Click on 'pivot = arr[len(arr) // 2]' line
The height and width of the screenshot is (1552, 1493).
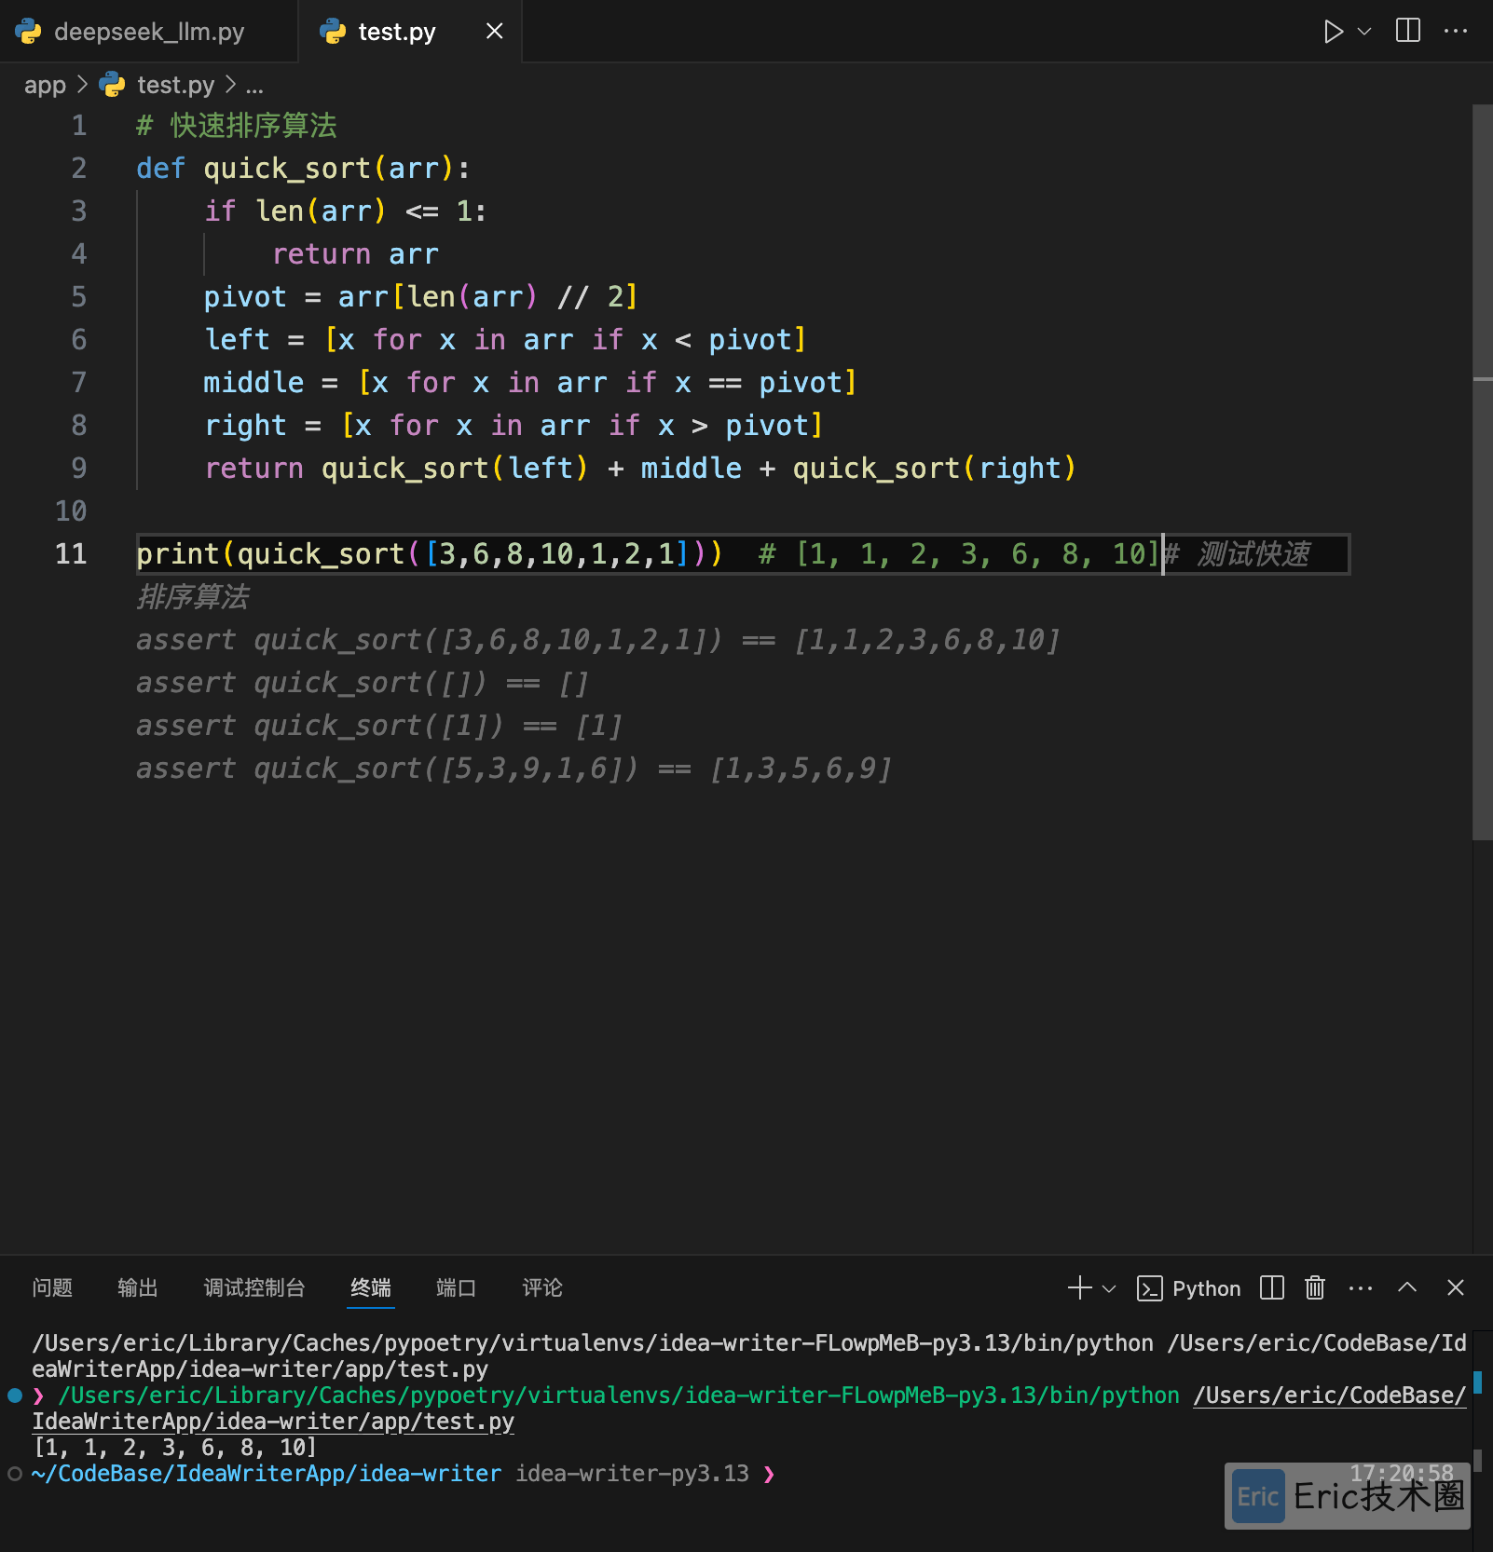click(x=420, y=297)
